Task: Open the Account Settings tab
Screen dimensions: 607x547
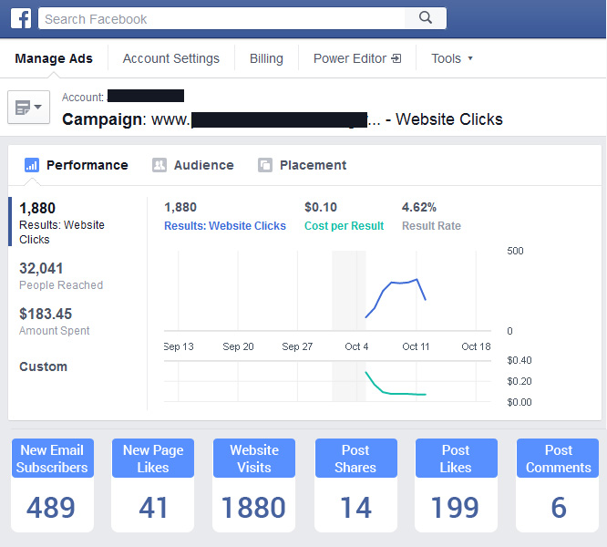Action: click(x=171, y=58)
